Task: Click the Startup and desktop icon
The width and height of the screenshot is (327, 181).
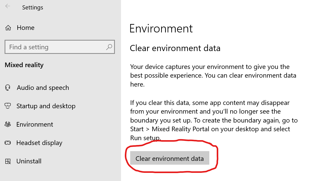Action: [8, 106]
